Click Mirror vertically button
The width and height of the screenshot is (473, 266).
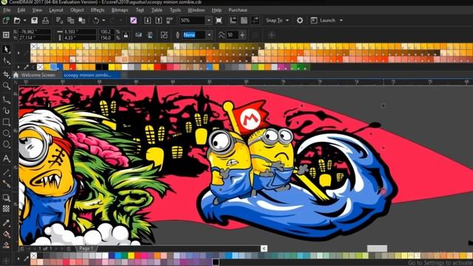tap(150, 35)
